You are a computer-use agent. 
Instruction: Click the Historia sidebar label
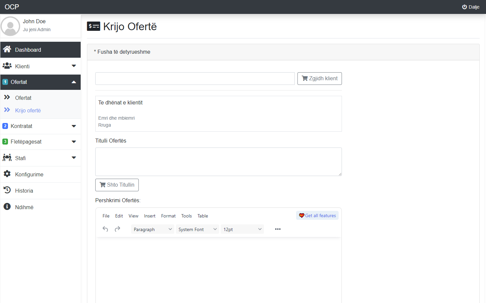[24, 191]
